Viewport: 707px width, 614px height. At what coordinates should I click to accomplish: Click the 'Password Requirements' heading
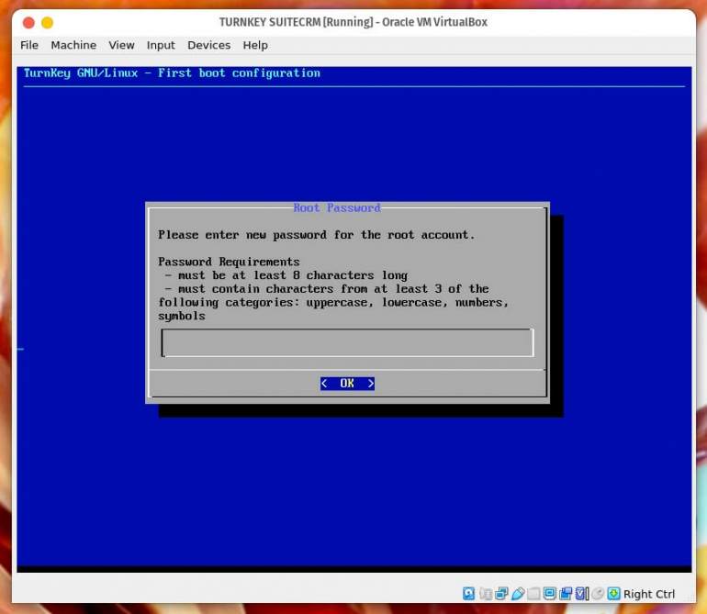coord(229,262)
